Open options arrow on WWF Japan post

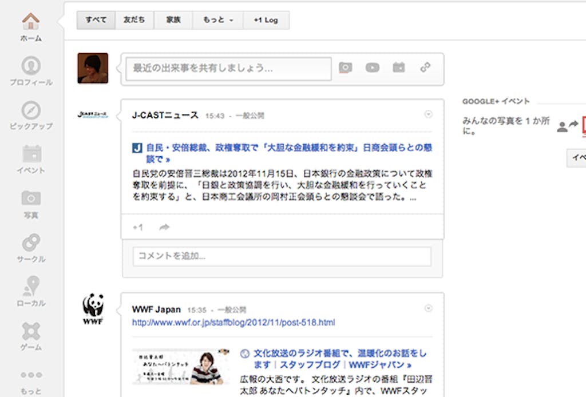[x=429, y=308]
